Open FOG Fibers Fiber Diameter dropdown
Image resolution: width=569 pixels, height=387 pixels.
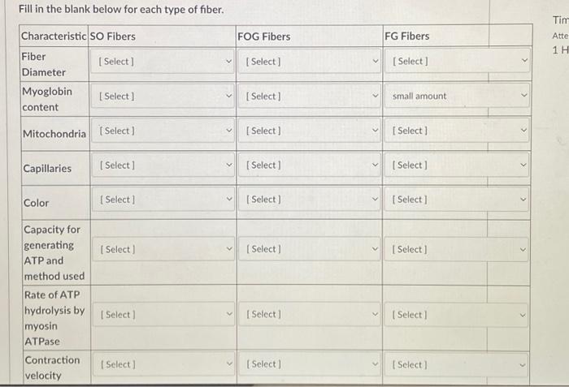coord(309,61)
